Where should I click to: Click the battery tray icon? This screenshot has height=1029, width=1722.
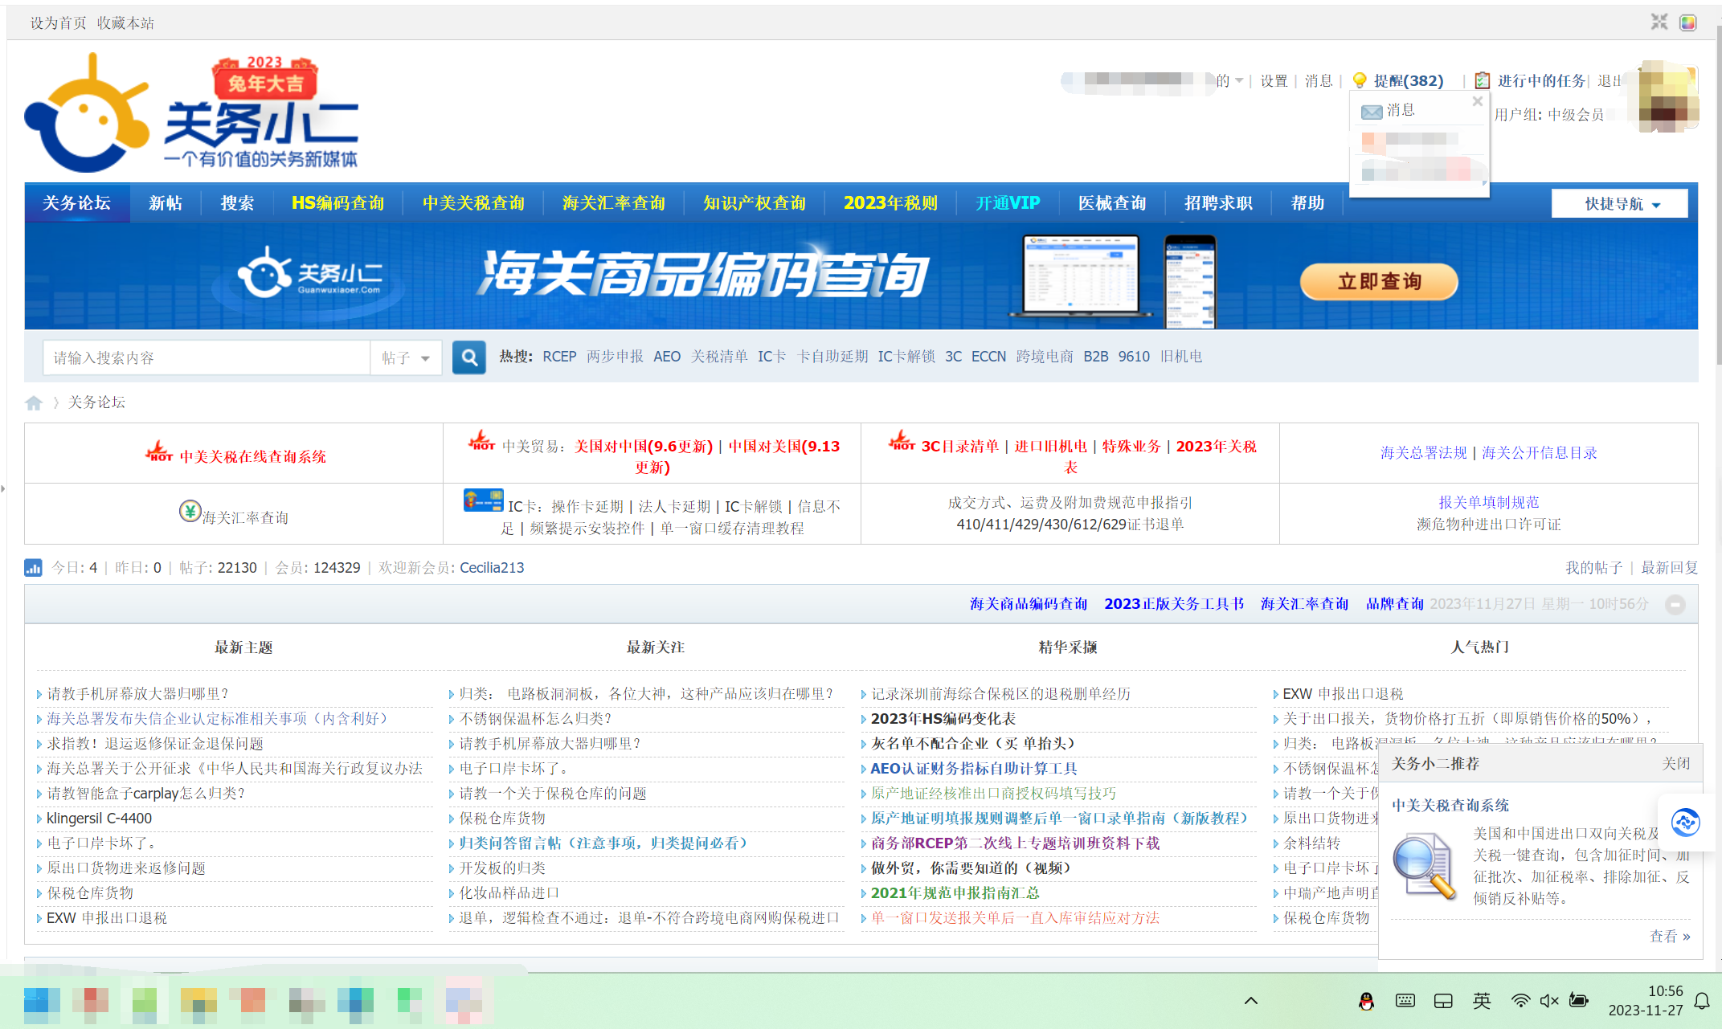click(x=1578, y=1001)
